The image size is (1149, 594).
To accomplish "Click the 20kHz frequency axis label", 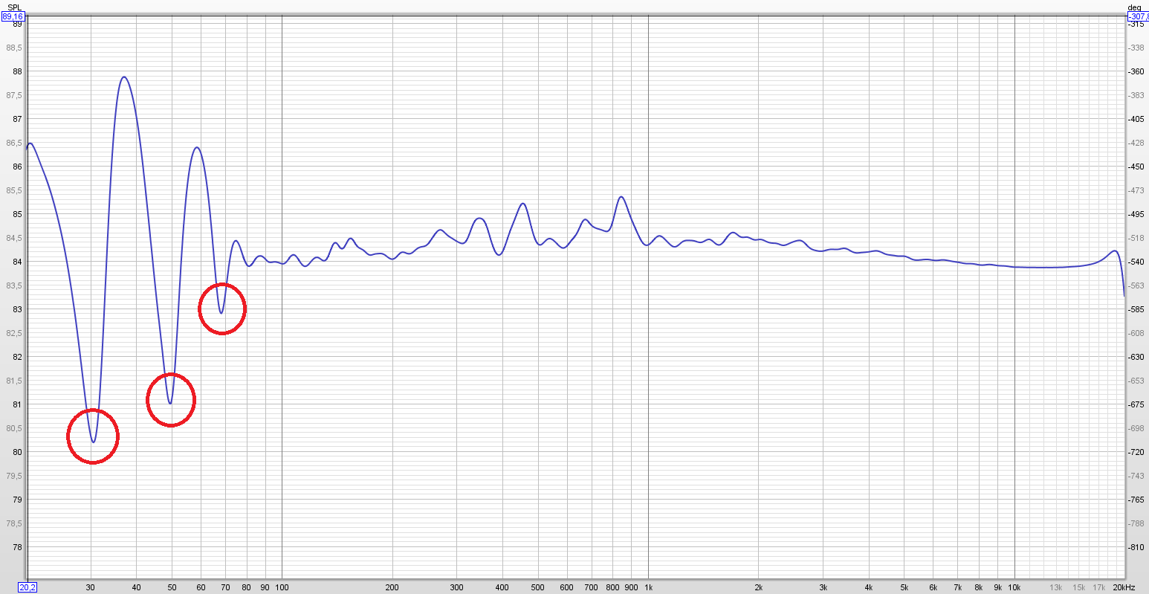I will pos(1124,587).
